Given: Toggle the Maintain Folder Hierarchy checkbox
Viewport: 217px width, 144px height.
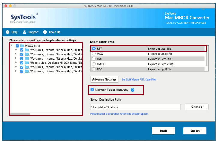Looking at the screenshot, I should coord(92,90).
